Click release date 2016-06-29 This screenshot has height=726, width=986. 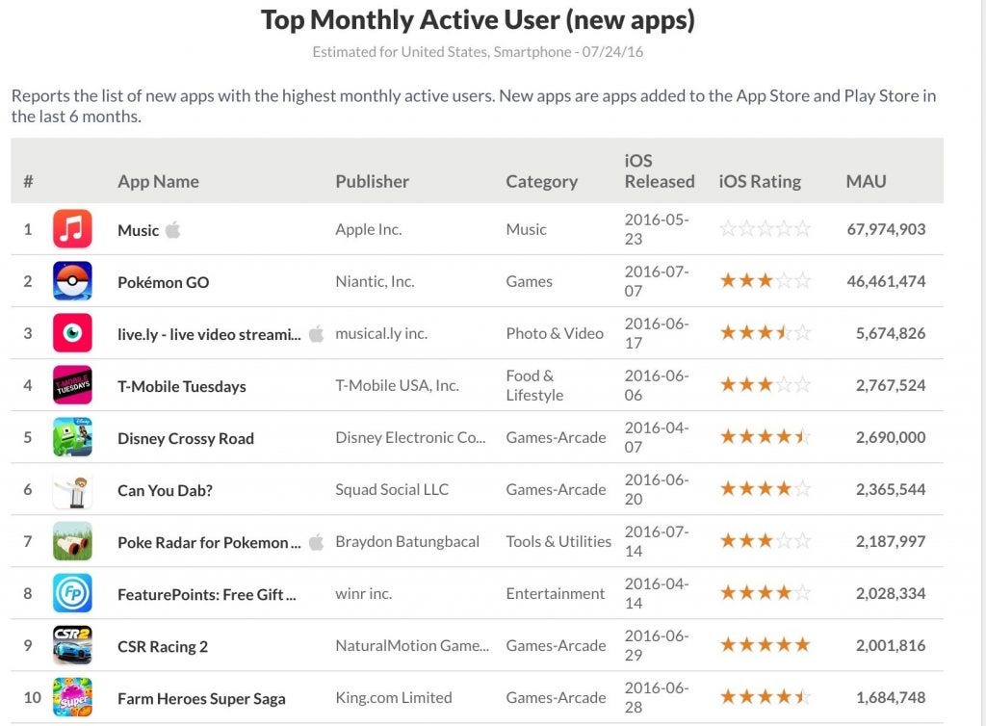[x=657, y=645]
